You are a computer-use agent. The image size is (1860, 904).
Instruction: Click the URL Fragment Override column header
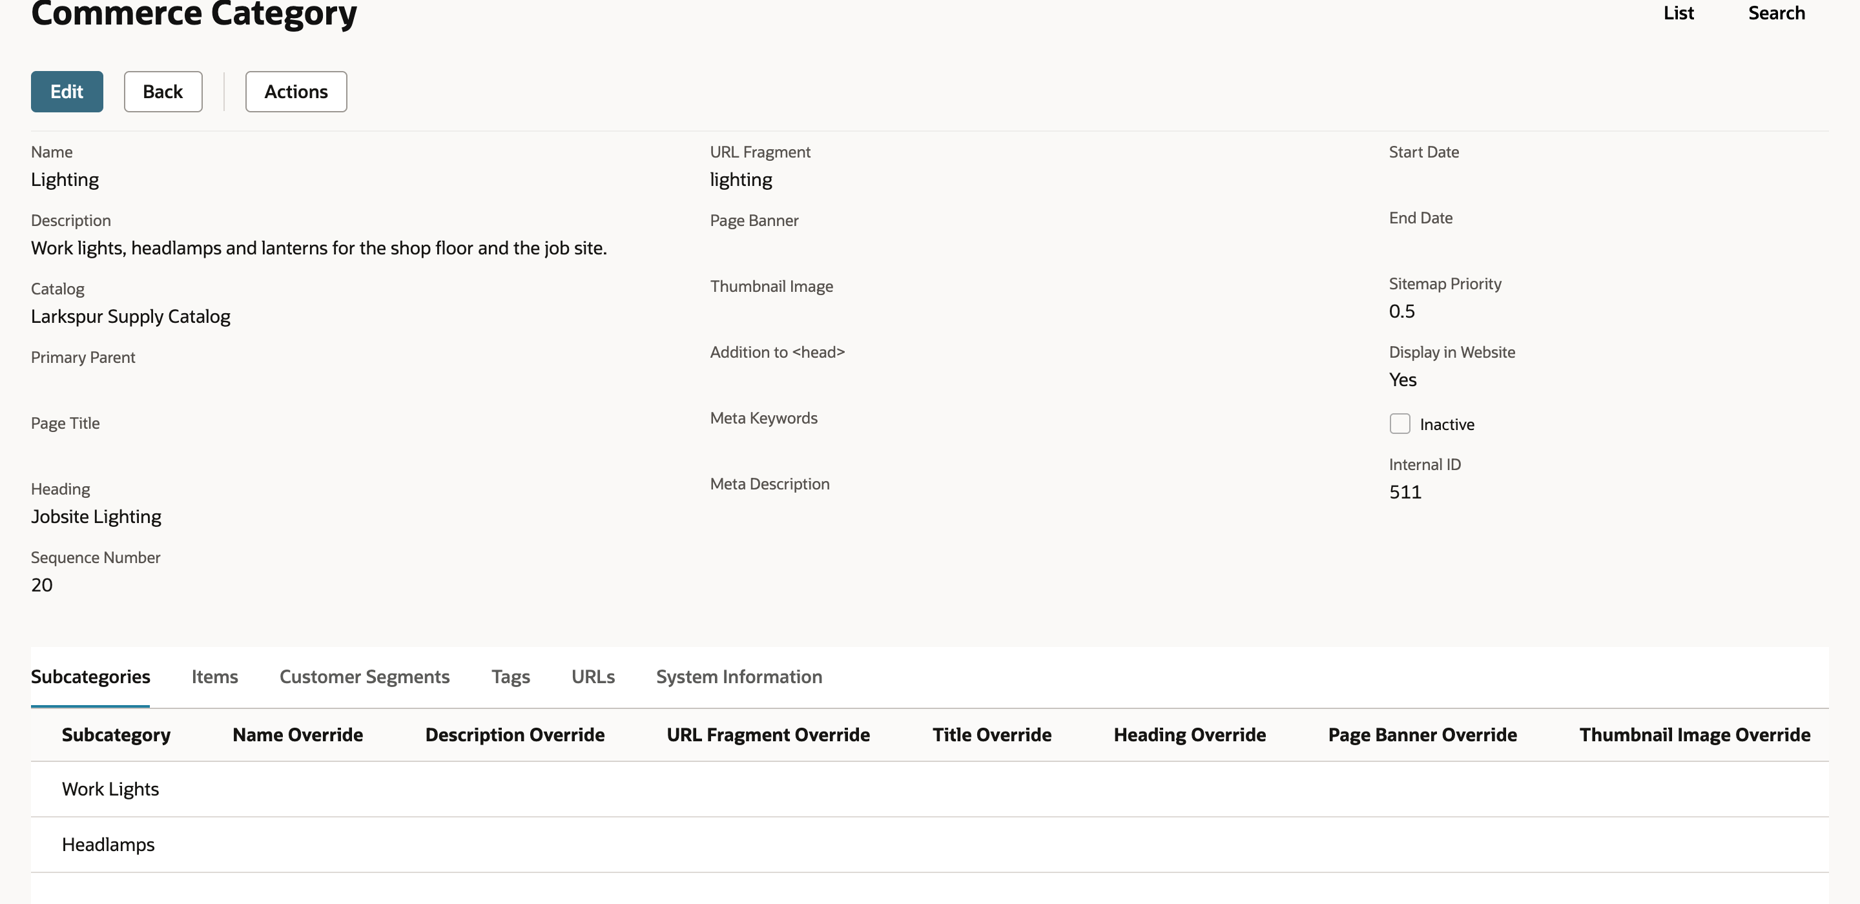pyautogui.click(x=769, y=735)
